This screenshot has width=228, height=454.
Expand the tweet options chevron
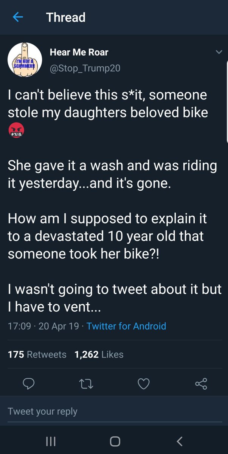pos(219,52)
